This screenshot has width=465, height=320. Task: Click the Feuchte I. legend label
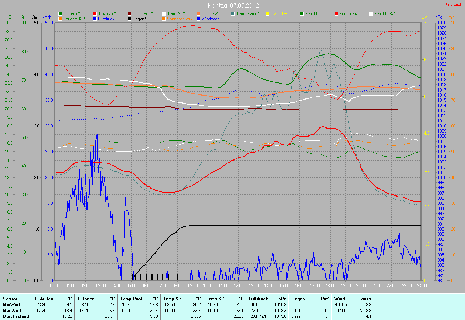[x=315, y=14]
